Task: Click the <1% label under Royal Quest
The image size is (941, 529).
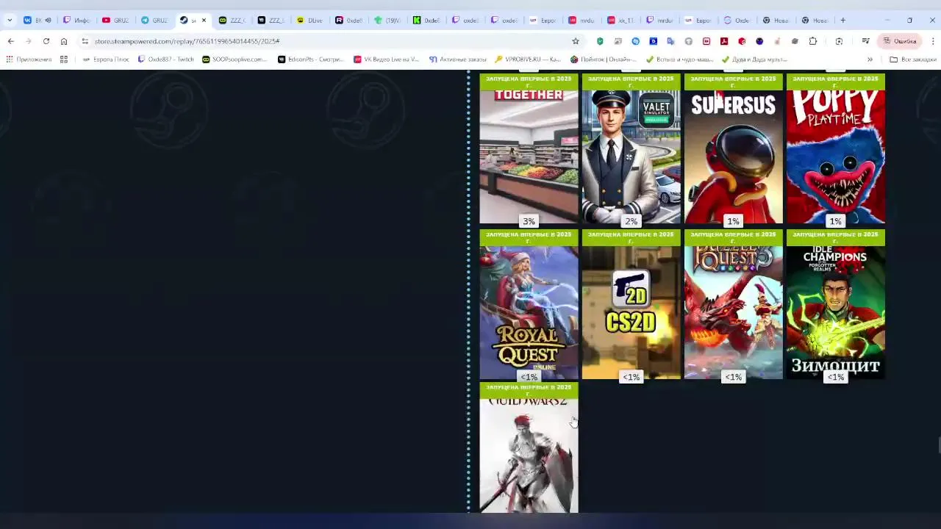Action: coord(529,377)
